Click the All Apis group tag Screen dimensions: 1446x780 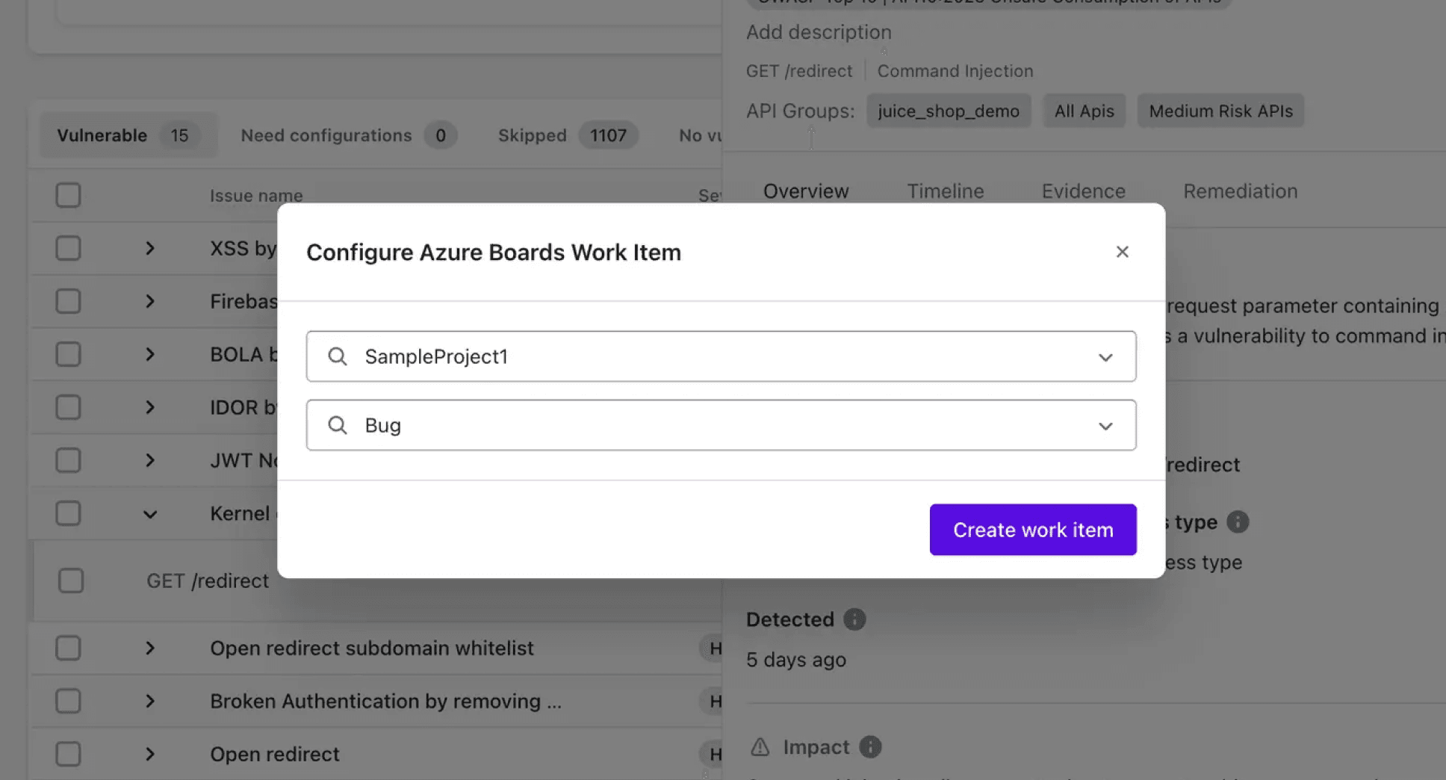[1084, 111]
